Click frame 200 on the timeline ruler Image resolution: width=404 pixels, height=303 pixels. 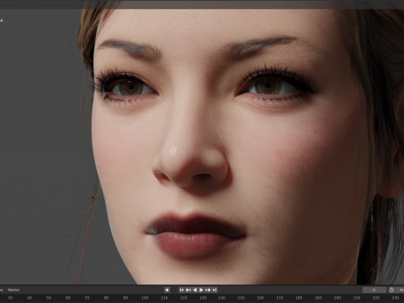tap(338, 298)
